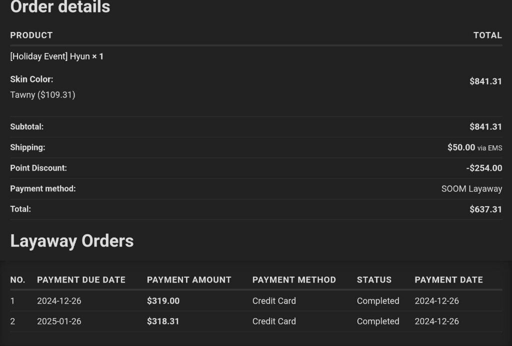Click the Tawny ($109.31) skin color text
Image resolution: width=512 pixels, height=346 pixels.
click(43, 95)
